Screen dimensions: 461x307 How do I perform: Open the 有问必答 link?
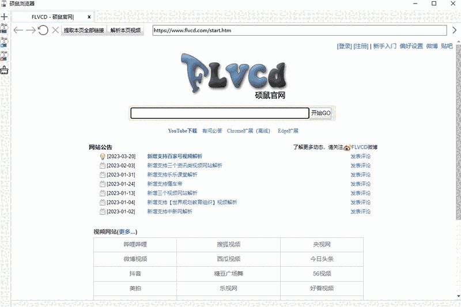coord(212,131)
